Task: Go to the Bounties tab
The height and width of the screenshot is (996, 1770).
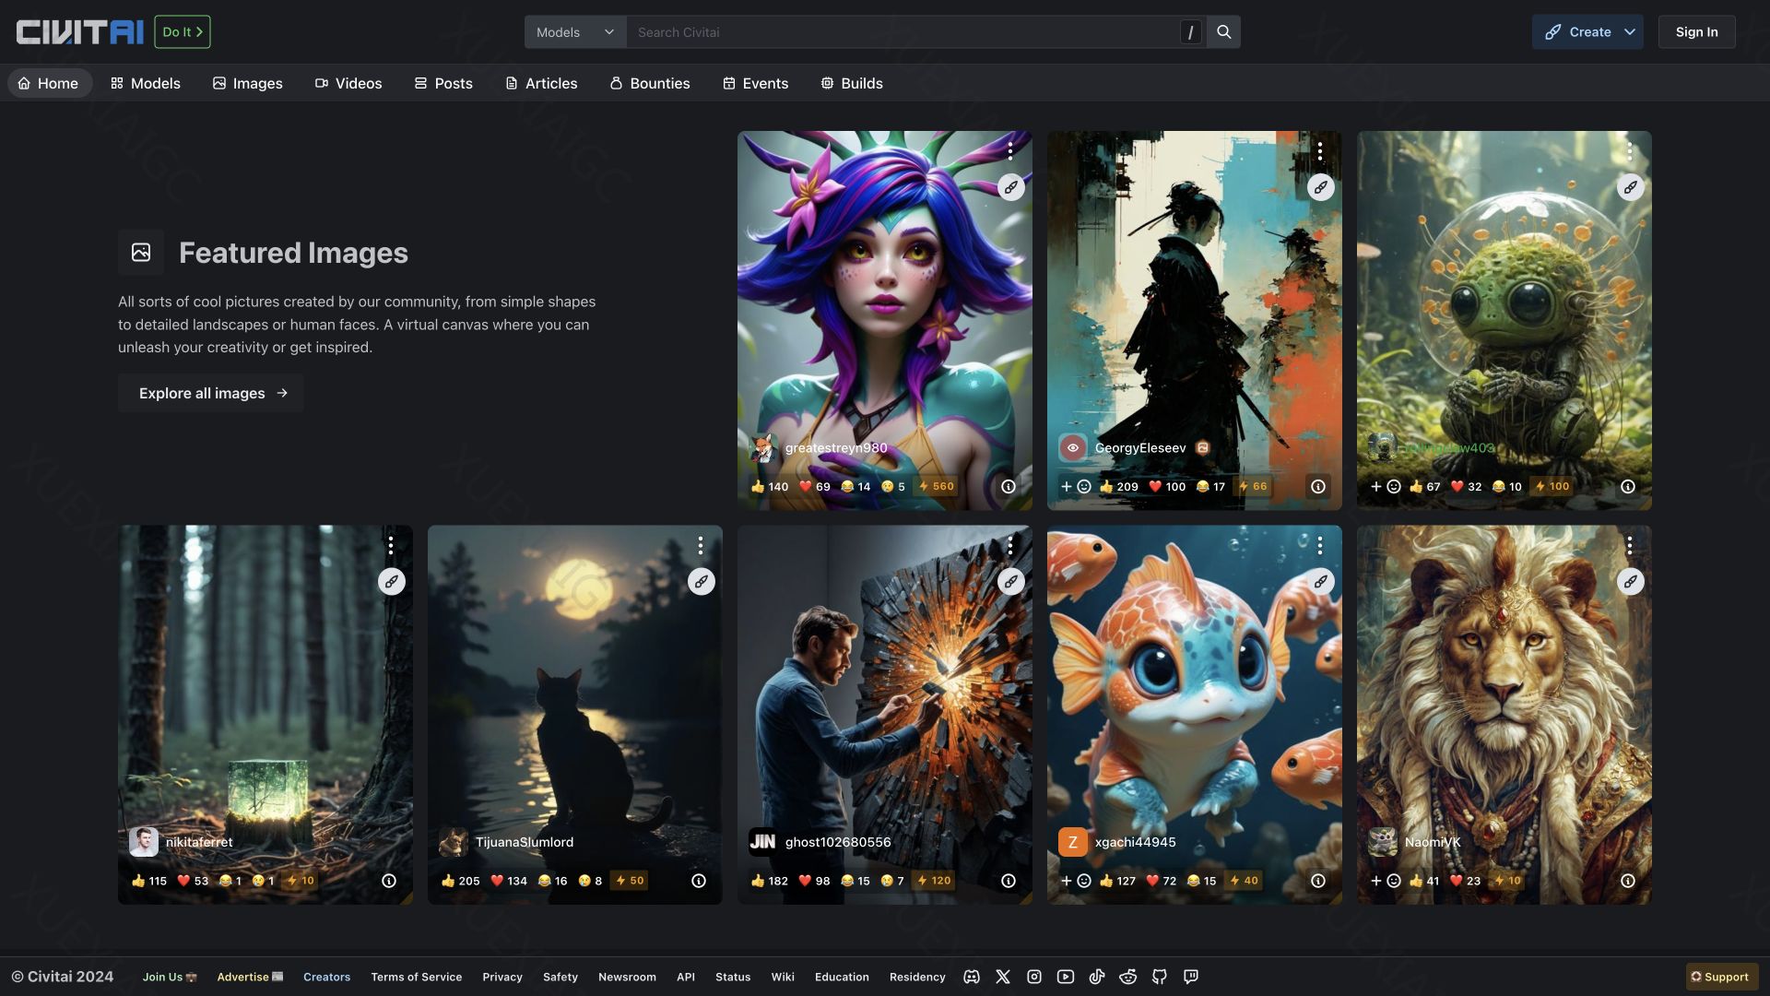Action: click(x=649, y=83)
